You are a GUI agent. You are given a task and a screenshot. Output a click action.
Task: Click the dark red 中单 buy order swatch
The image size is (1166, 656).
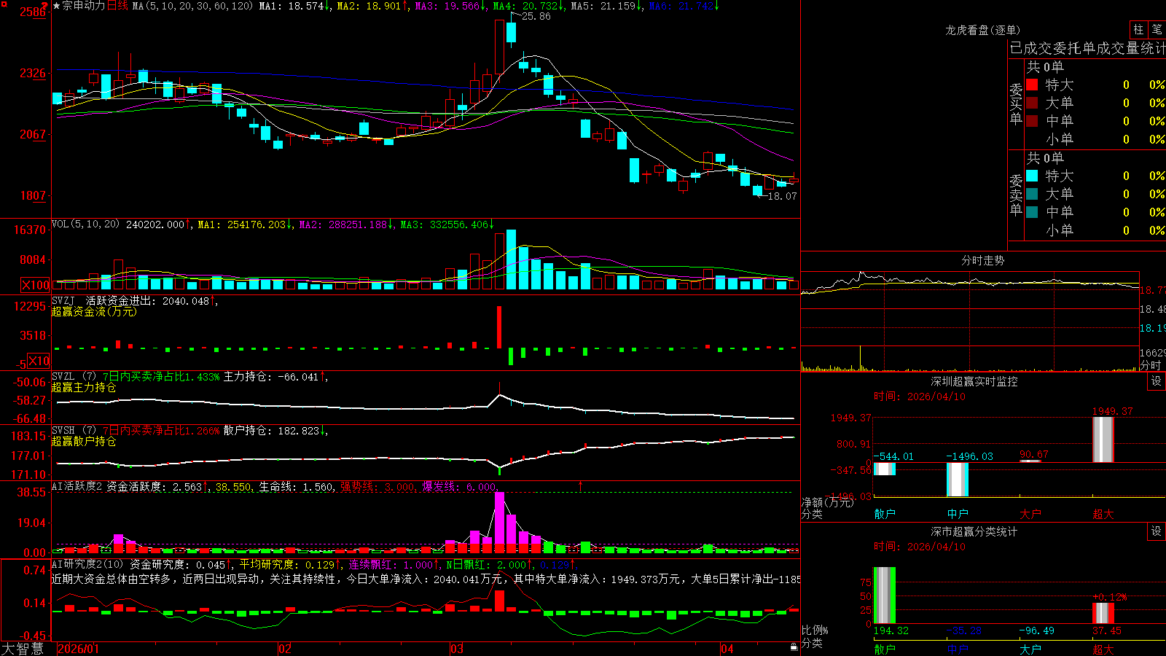[1032, 121]
